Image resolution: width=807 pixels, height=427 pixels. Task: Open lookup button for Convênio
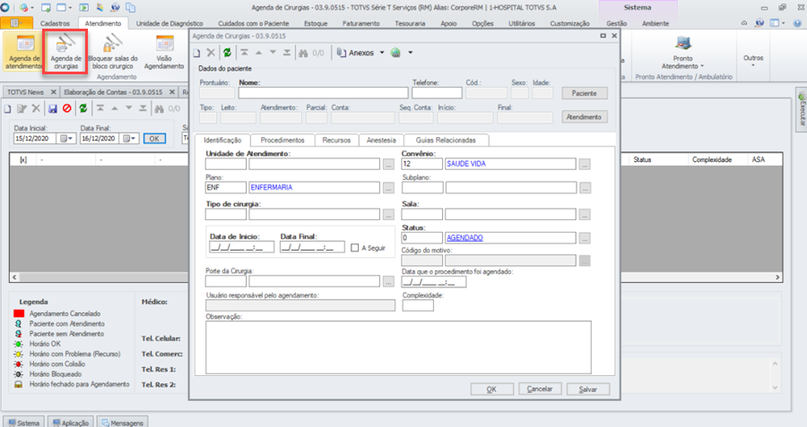point(585,165)
